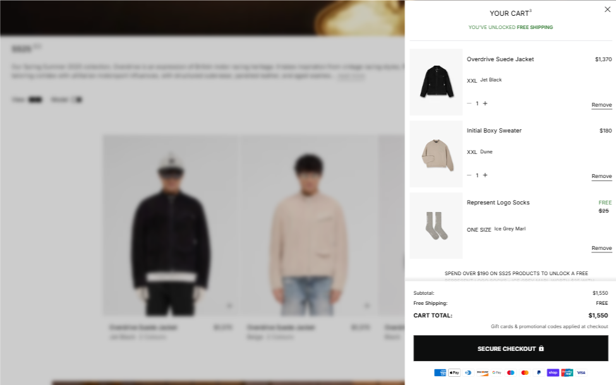Remove the Initial Boxy Sweater from cart
This screenshot has width=616, height=385.
tap(601, 177)
